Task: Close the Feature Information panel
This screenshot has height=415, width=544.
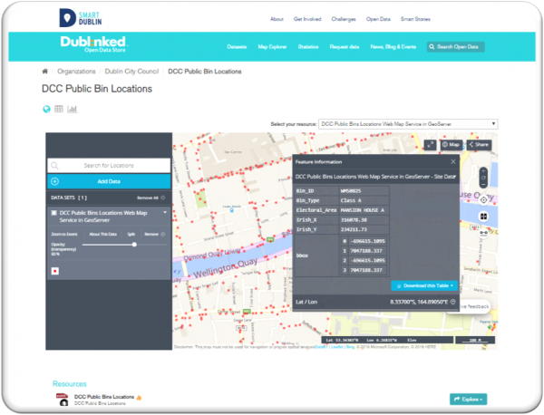Action: tap(453, 161)
